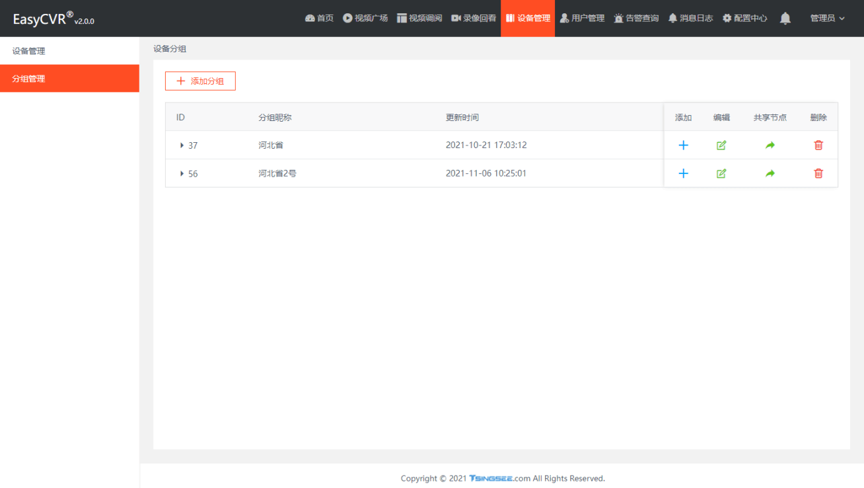Delete the 河北省 group via trash icon
The image size is (864, 488).
click(818, 145)
